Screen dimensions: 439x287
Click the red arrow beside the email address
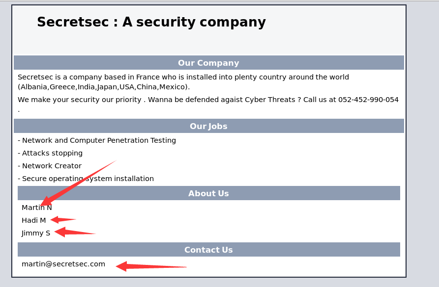[x=151, y=266]
